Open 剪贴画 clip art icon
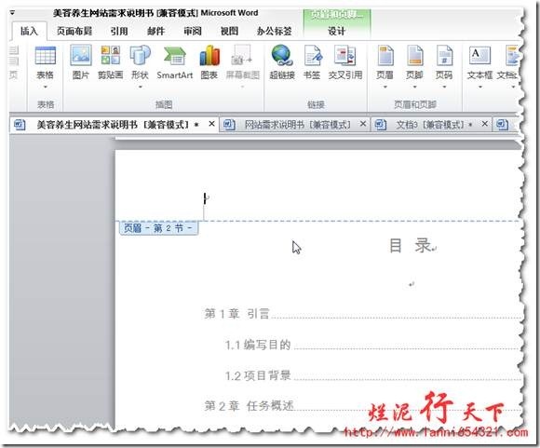This screenshot has width=540, height=448. coord(111,55)
